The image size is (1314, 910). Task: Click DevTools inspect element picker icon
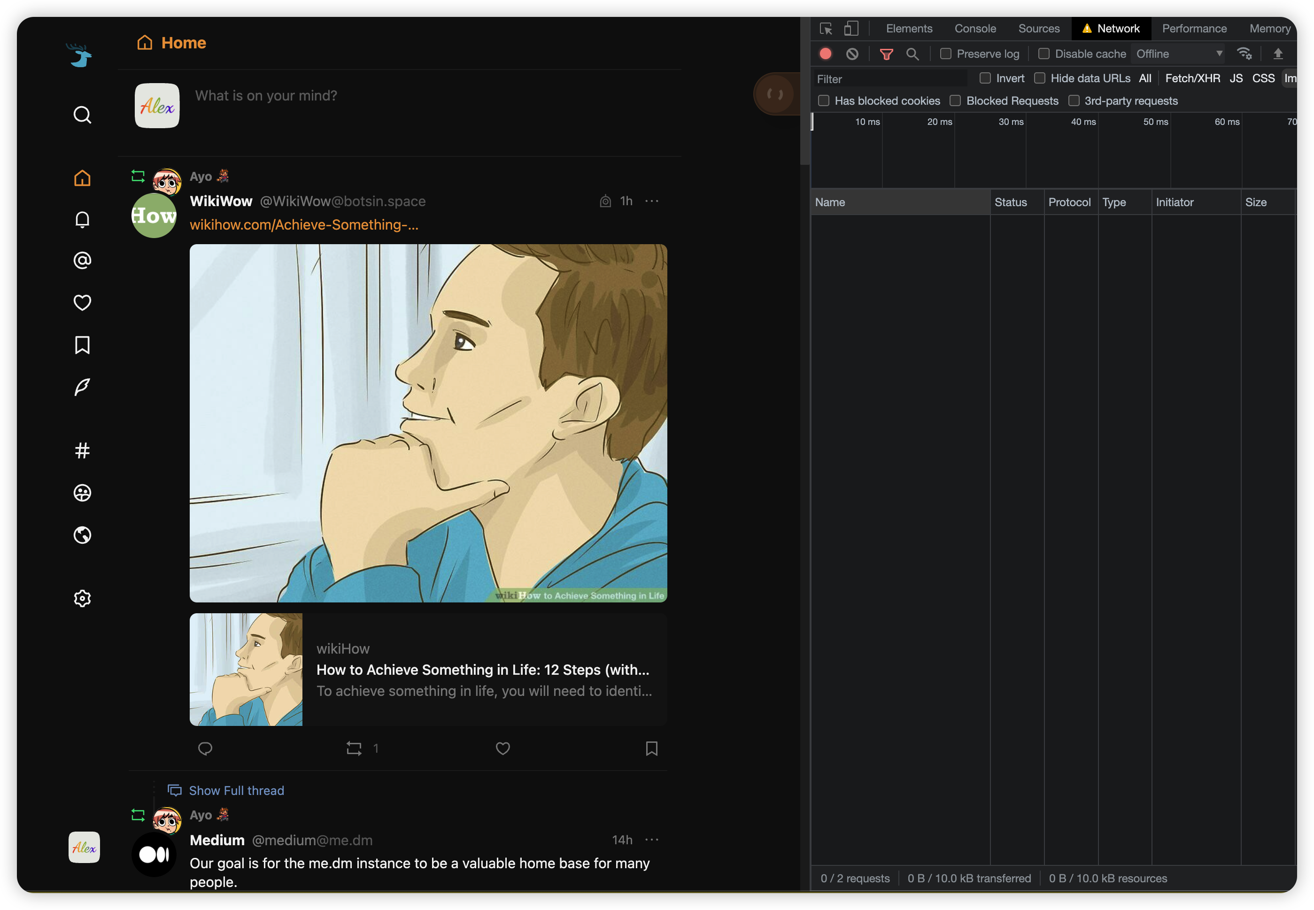826,29
